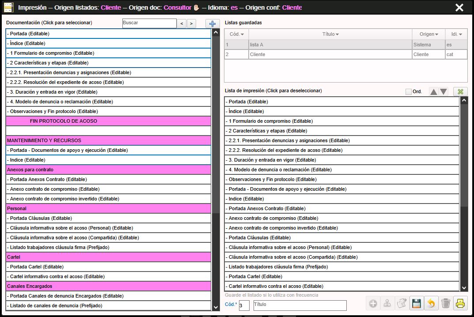Open the Origen column filter dropdown

point(436,34)
